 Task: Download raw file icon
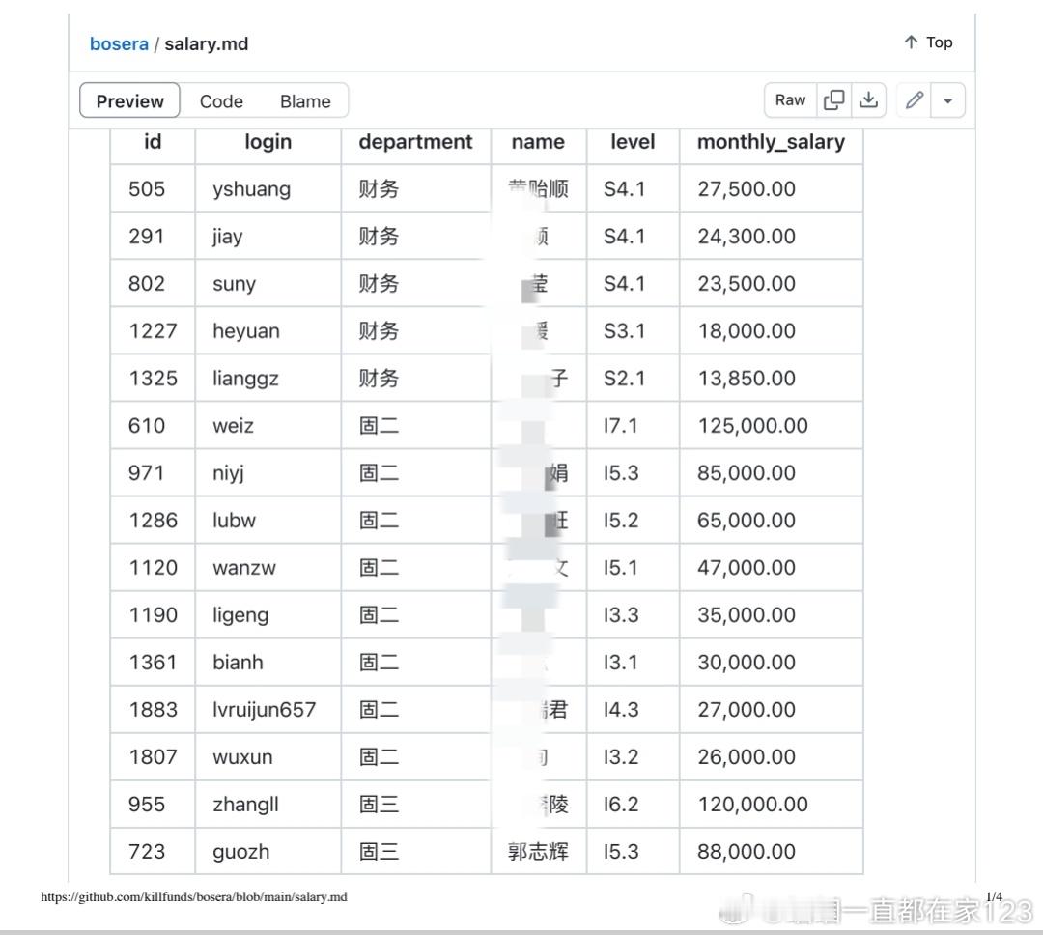[868, 100]
